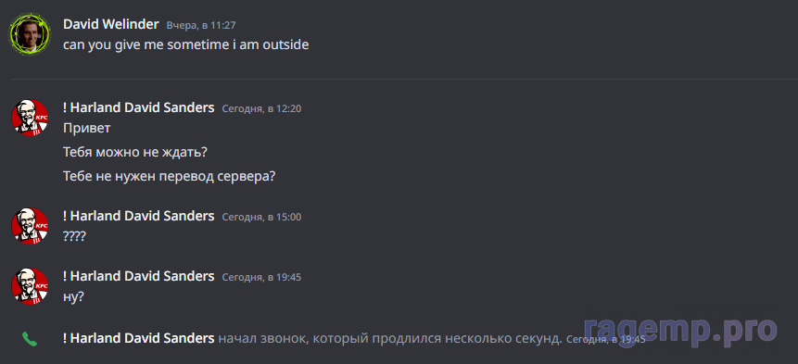Click the 'Сегодня, в 12:20' timestamp
Screen dimensions: 798x364
pyautogui.click(x=261, y=108)
